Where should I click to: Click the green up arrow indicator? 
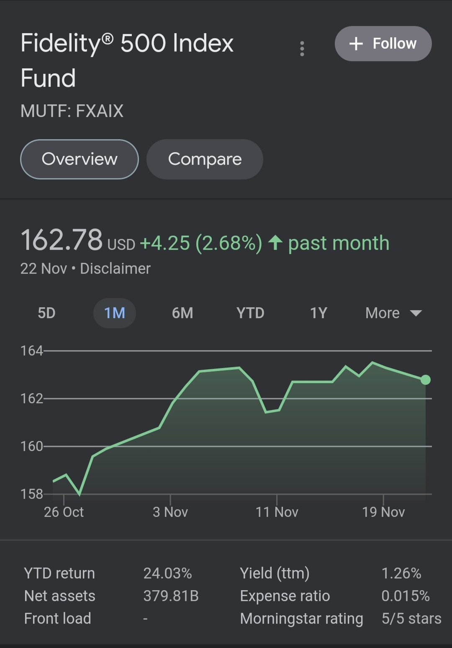[275, 243]
